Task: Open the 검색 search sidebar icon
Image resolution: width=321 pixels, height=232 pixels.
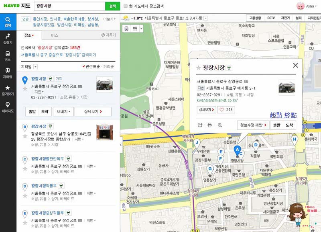Action: click(x=8, y=22)
